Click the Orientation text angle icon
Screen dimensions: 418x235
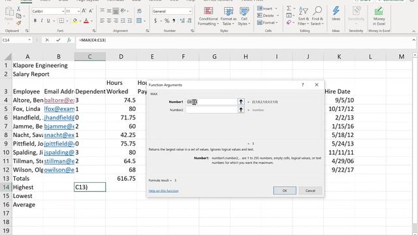pos(123,11)
